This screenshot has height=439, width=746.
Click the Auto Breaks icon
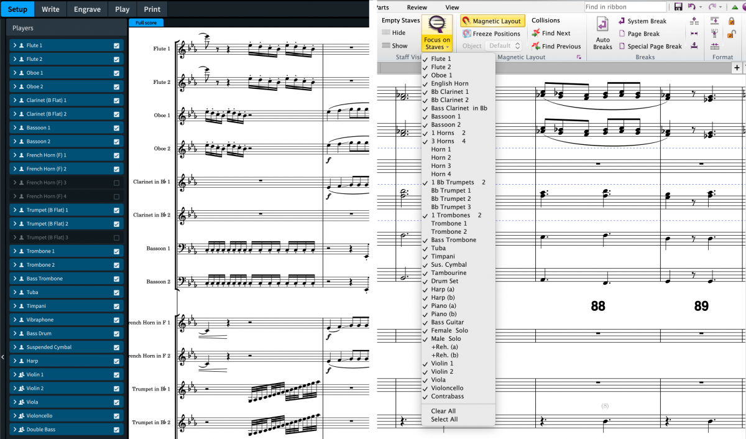pyautogui.click(x=602, y=25)
